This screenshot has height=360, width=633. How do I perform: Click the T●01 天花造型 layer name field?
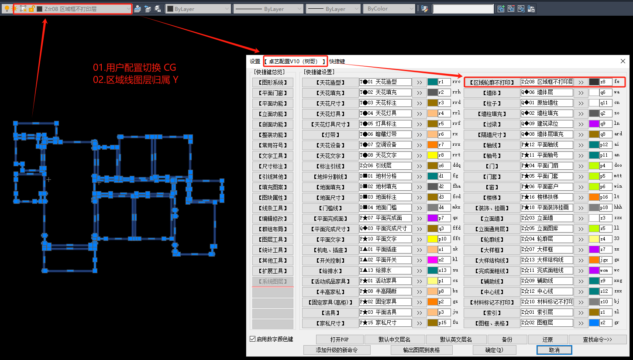(x=385, y=82)
